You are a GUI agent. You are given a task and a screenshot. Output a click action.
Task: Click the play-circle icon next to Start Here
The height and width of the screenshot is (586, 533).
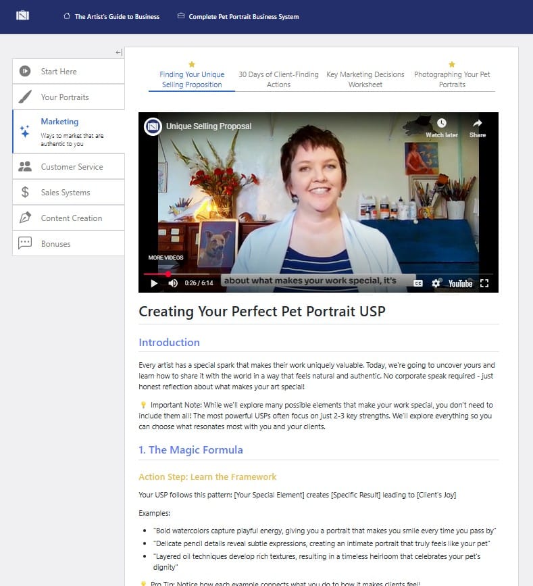point(25,71)
